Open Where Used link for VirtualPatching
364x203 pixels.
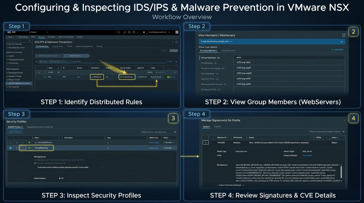[x=154, y=148]
